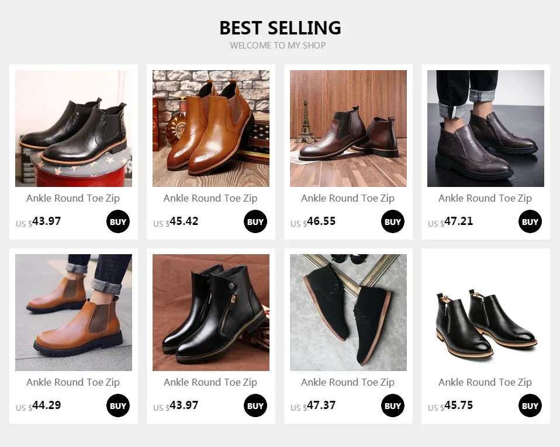Click BUY button for the $43.97 black brogue boots
The image size is (560, 447).
pyautogui.click(x=118, y=221)
